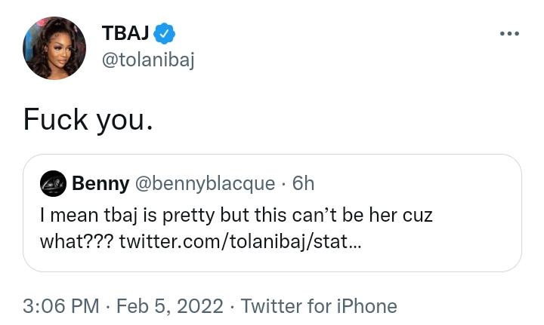
Task: Click the blue verified badge beside TBAJ
Action: point(165,33)
